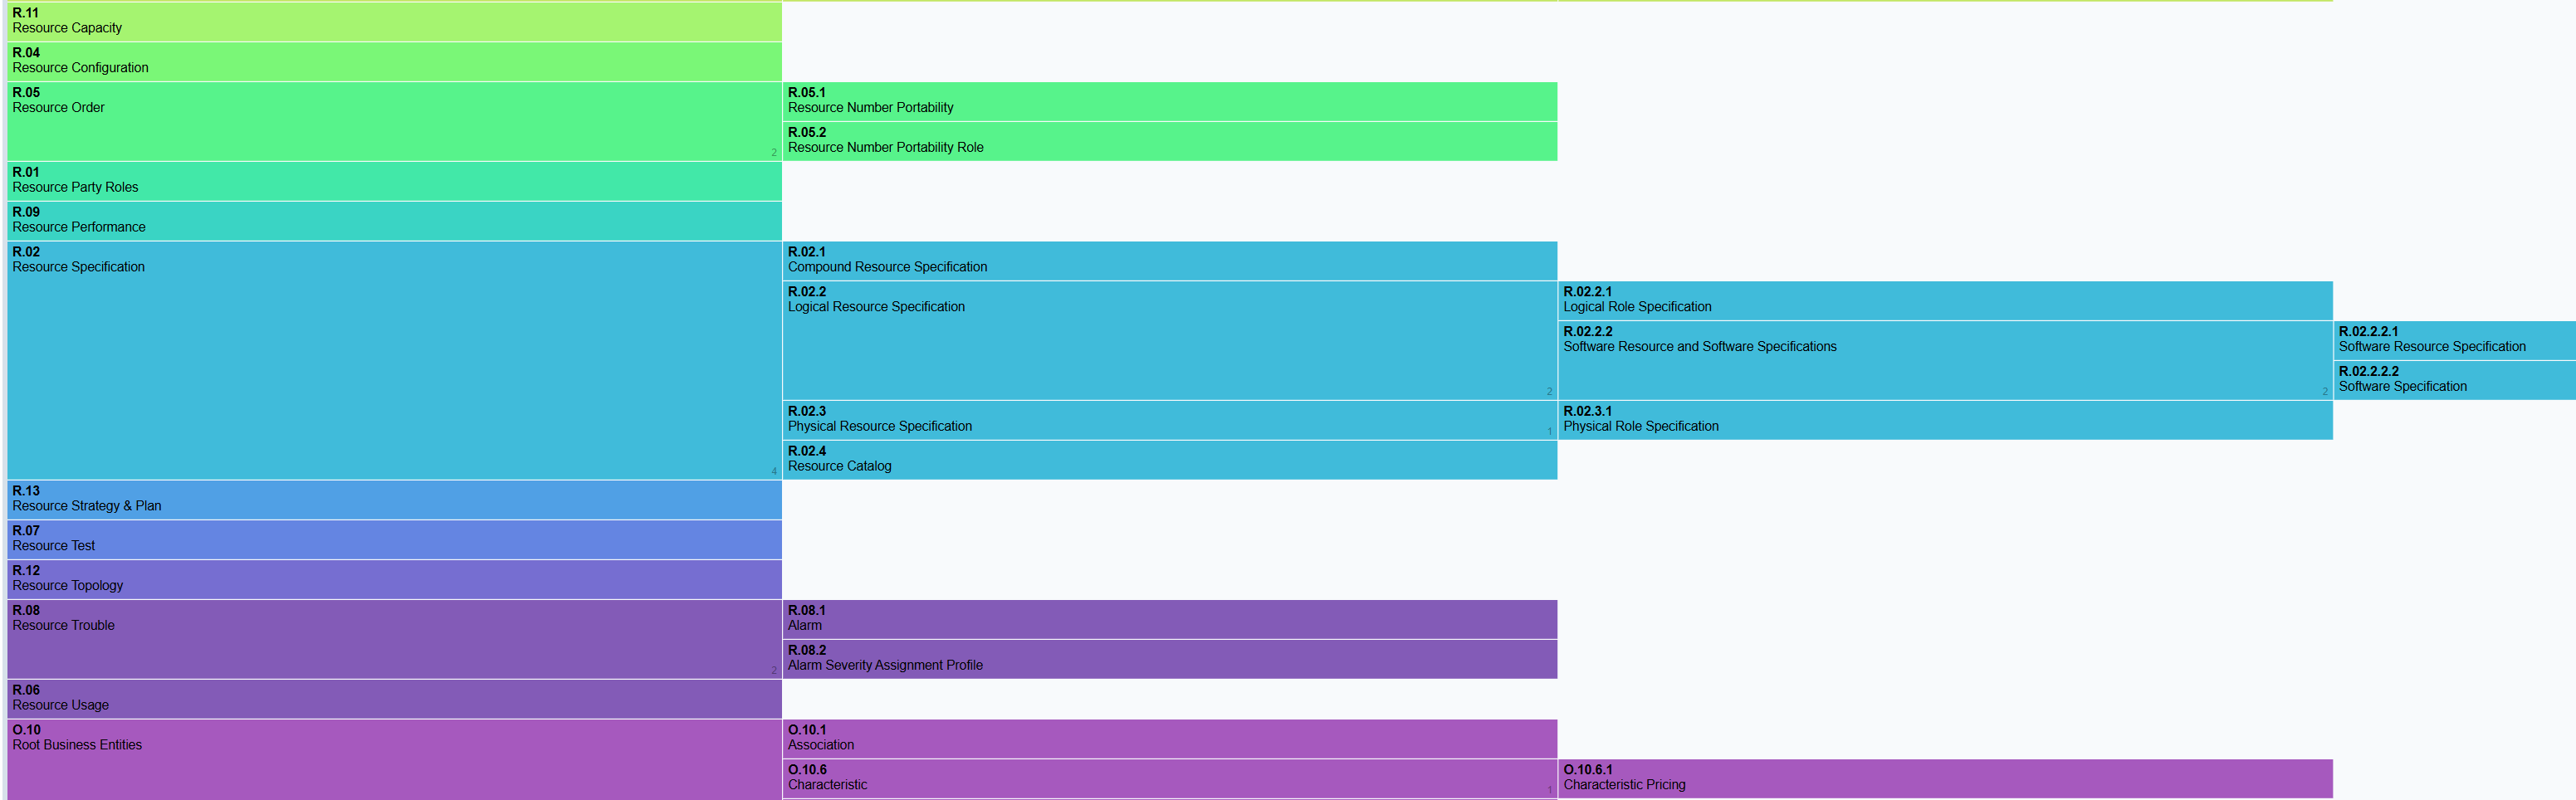Image resolution: width=2576 pixels, height=800 pixels.
Task: Select R.05.1 Resource Number Portability
Action: [x=1170, y=101]
